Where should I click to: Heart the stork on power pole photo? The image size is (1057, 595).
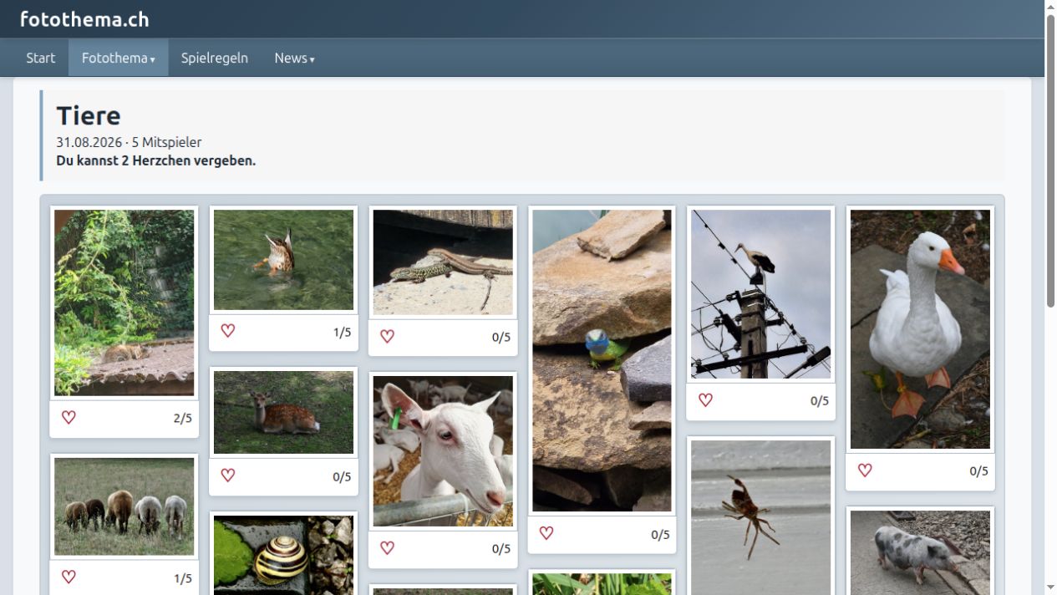pos(705,399)
